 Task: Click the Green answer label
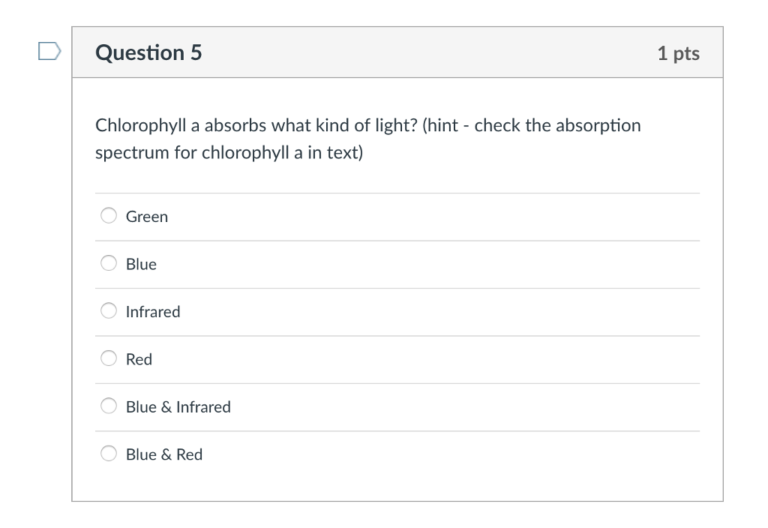[x=146, y=217]
